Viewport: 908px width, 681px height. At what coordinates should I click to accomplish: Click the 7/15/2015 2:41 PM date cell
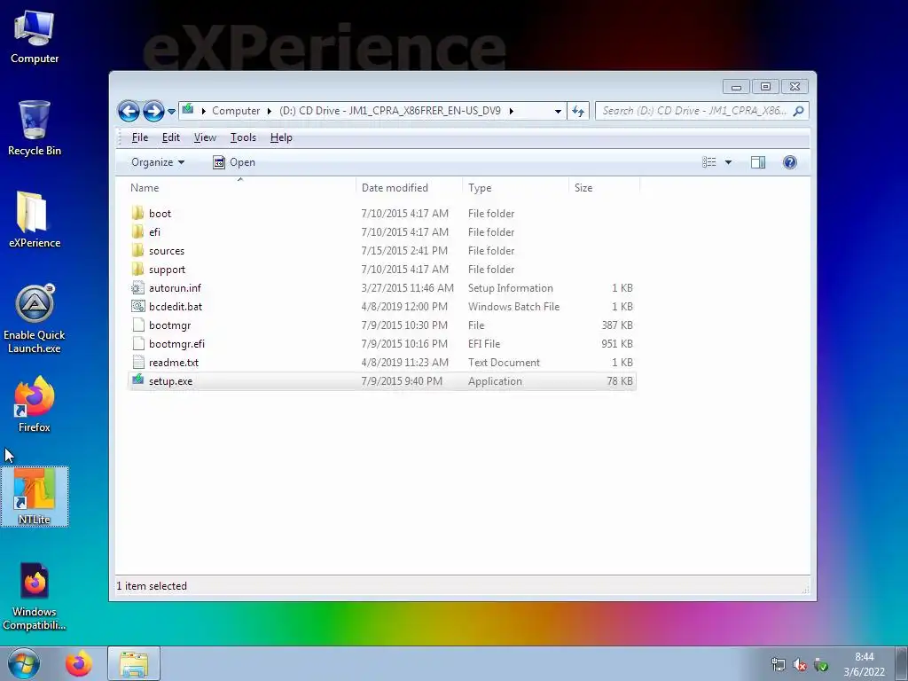tap(404, 251)
